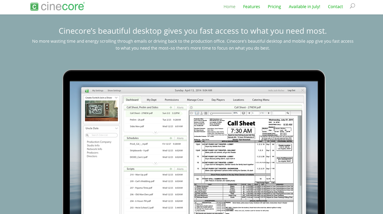Click the Search Crew List field
This screenshot has height=214, width=383.
101,135
